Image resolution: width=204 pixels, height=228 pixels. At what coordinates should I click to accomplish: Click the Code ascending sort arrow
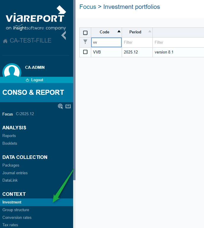[119, 31]
